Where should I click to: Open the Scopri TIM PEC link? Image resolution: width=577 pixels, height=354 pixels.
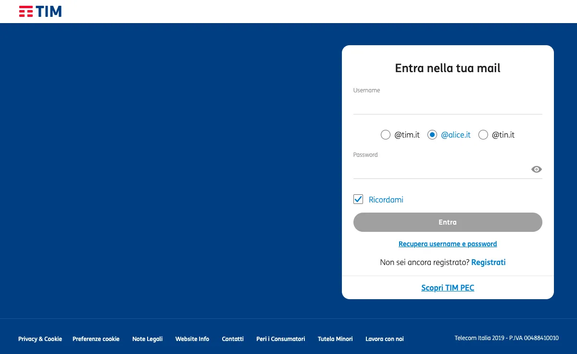pos(448,288)
